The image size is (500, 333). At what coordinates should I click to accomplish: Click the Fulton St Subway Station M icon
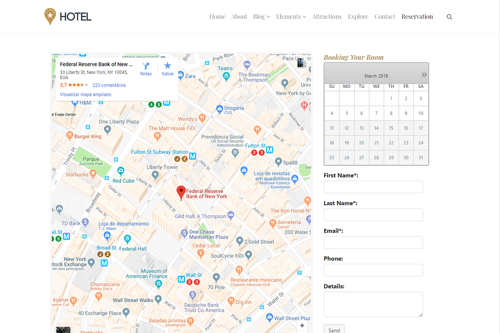click(x=192, y=156)
